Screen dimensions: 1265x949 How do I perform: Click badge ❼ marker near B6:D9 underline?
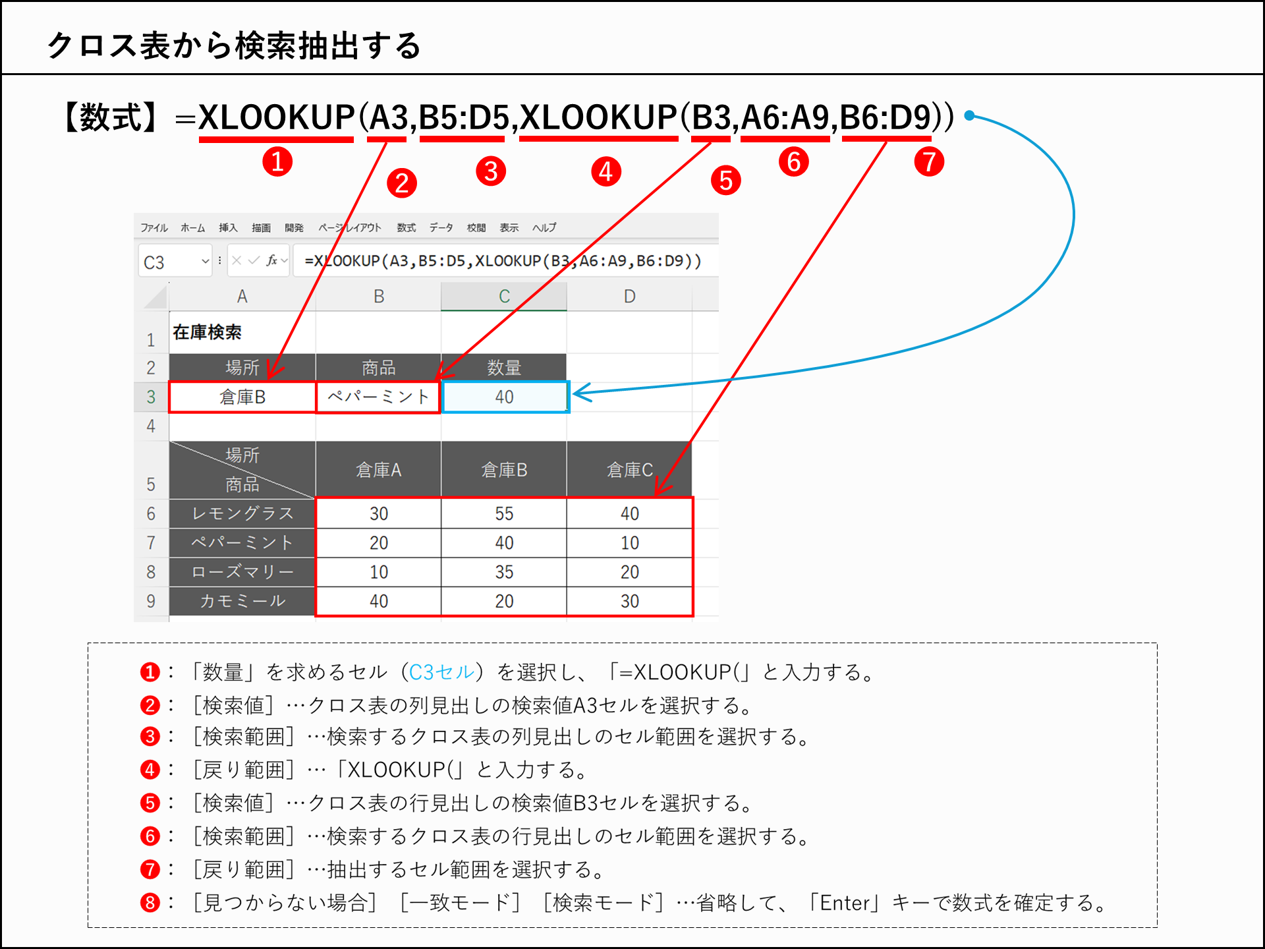coord(929,161)
